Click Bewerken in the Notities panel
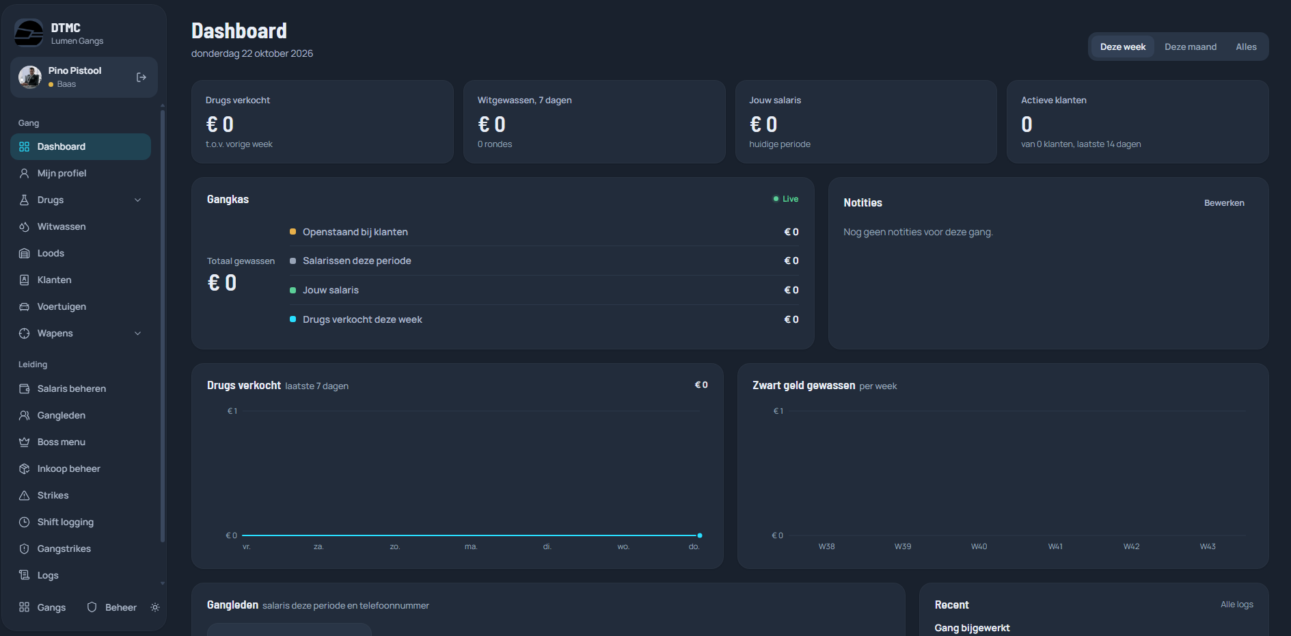This screenshot has width=1291, height=636. (1224, 203)
